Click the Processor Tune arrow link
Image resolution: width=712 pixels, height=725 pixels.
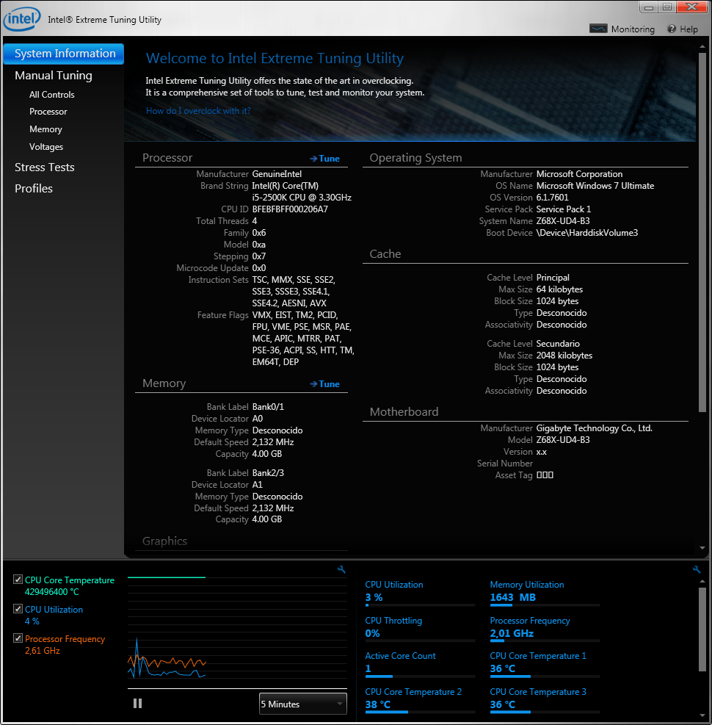point(324,159)
